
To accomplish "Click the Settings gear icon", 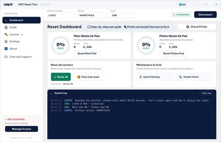I will [x=6, y=42].
